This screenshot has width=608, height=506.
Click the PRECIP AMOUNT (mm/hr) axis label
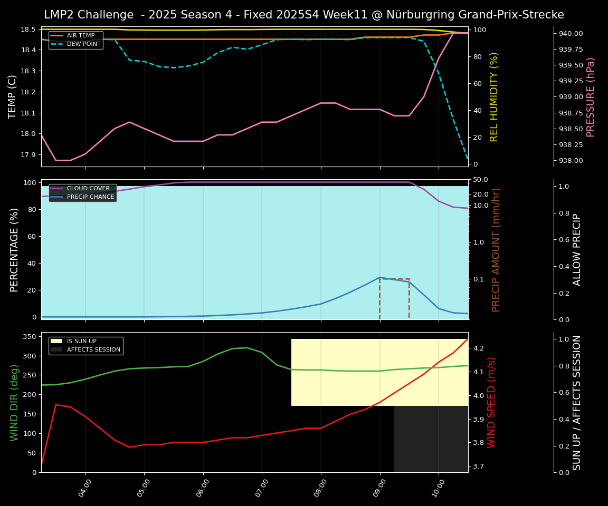496,249
